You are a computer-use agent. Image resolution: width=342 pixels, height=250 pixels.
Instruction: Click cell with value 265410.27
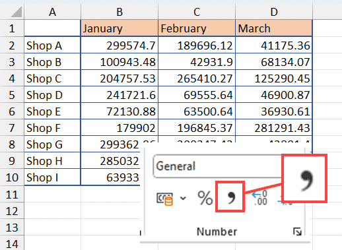tap(197, 78)
